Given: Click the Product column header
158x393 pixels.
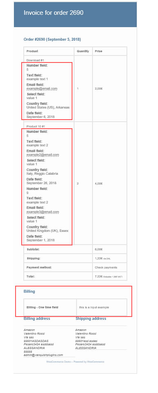Looking at the screenshot, I should (x=32, y=51).
